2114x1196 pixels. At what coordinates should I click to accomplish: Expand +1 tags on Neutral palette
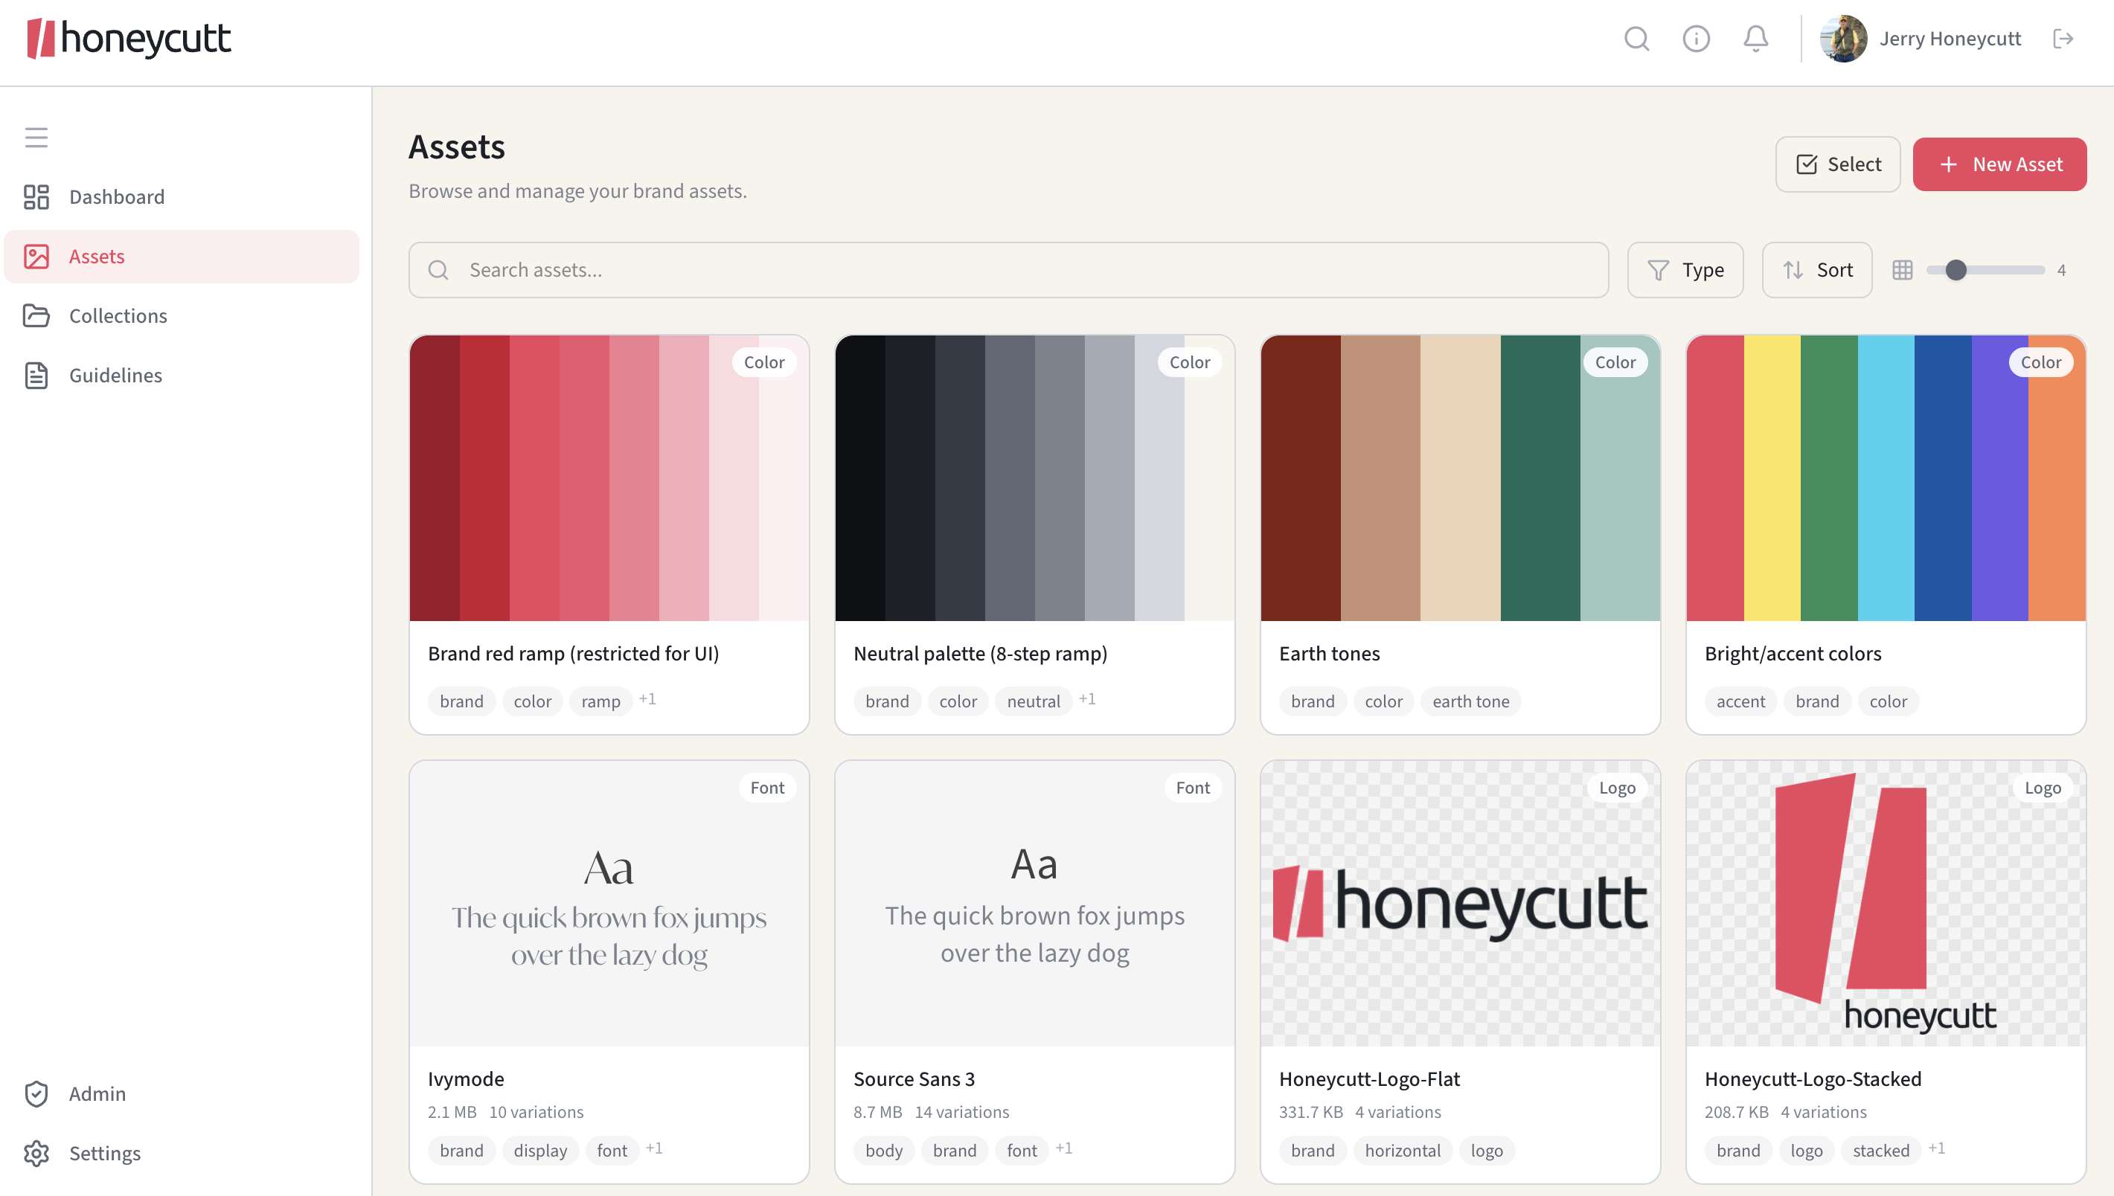(1087, 699)
